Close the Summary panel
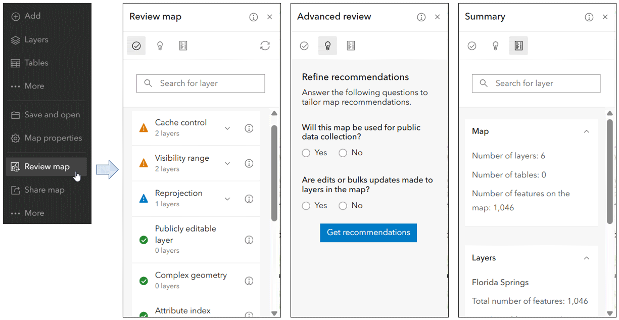The width and height of the screenshot is (619, 320). pos(605,17)
